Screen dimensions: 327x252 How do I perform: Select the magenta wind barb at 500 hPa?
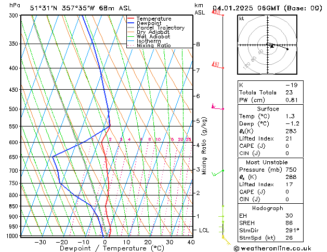(x=216, y=107)
